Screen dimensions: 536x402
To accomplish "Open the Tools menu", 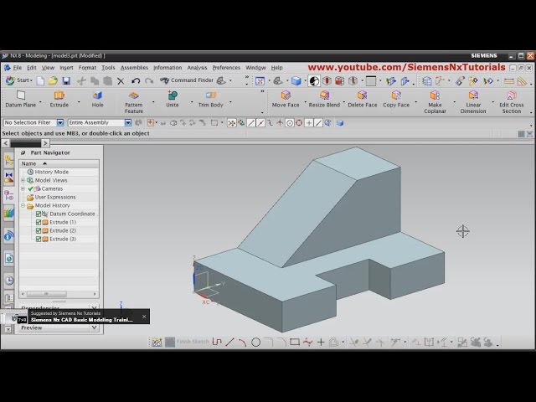I will pos(108,68).
